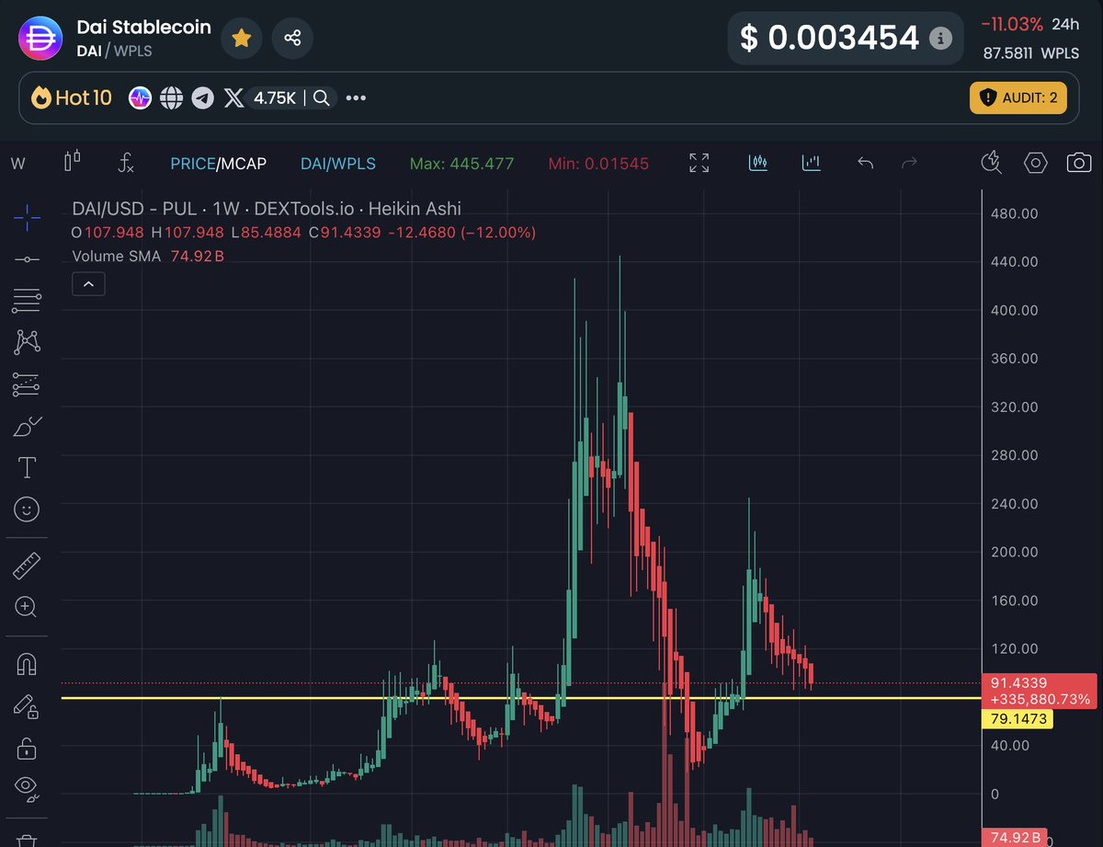Click the 4.75K search button
The width and height of the screenshot is (1103, 847).
(291, 97)
